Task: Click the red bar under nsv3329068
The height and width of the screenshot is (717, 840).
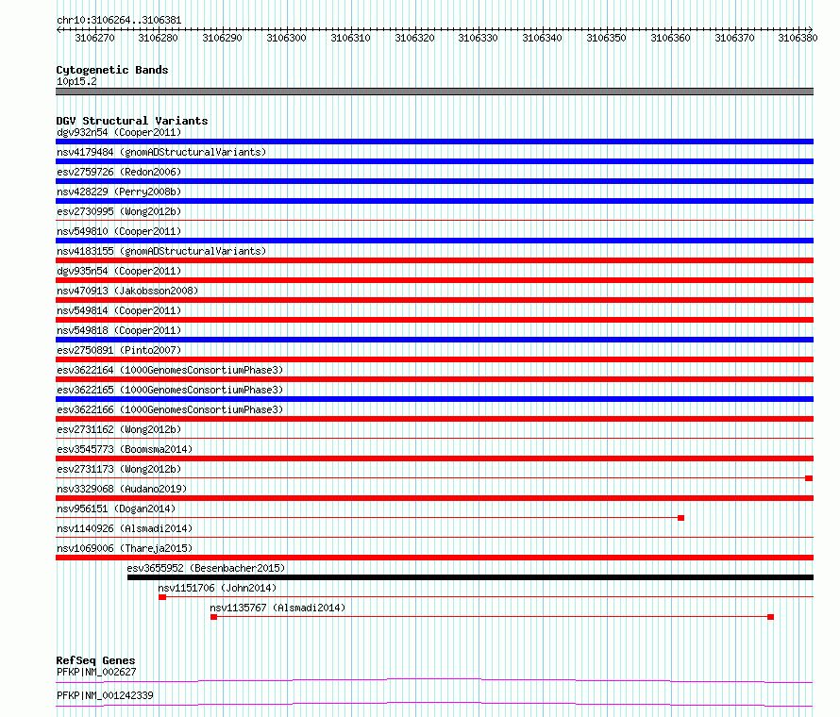Action: coord(434,498)
